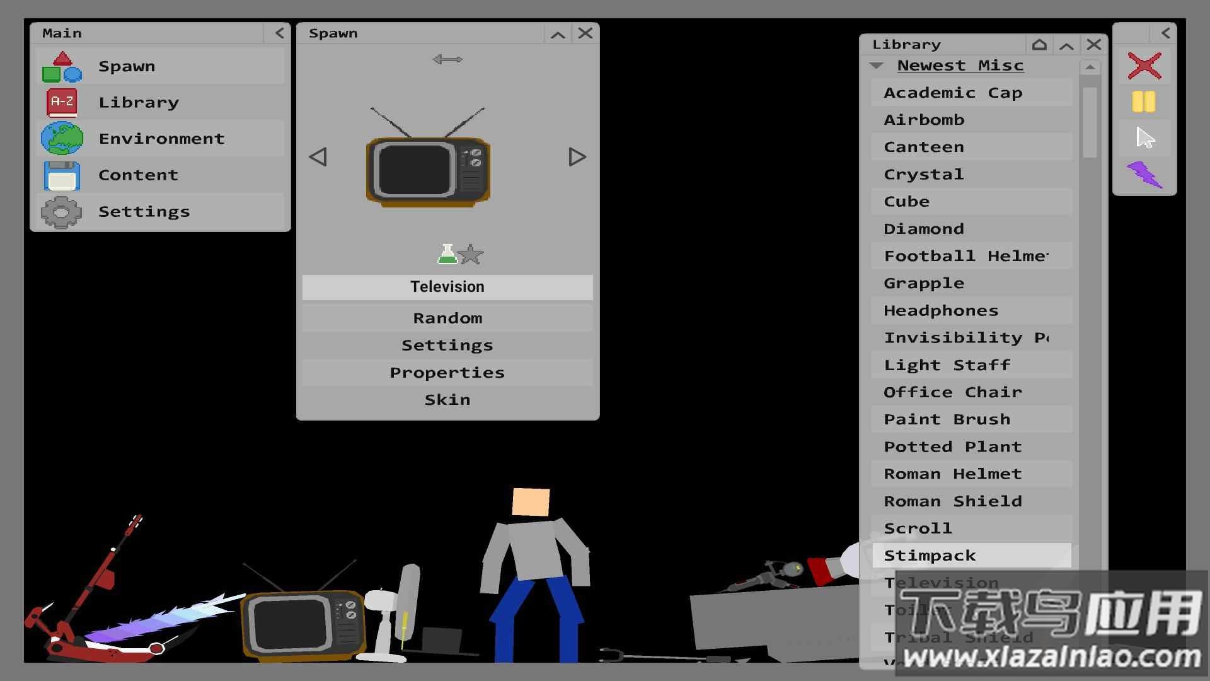The height and width of the screenshot is (681, 1210).
Task: Click the Spawn shapes icon
Action: [x=62, y=67]
